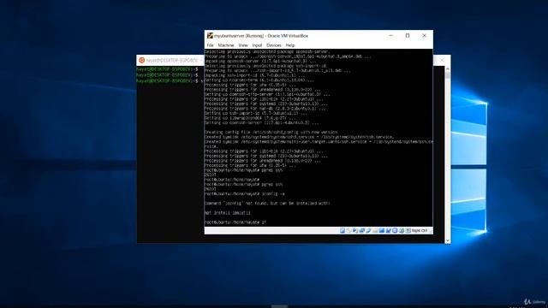The image size is (548, 308).
Task: Click the shared folders icon in VirtualBox status bar
Action: pyautogui.click(x=375, y=230)
